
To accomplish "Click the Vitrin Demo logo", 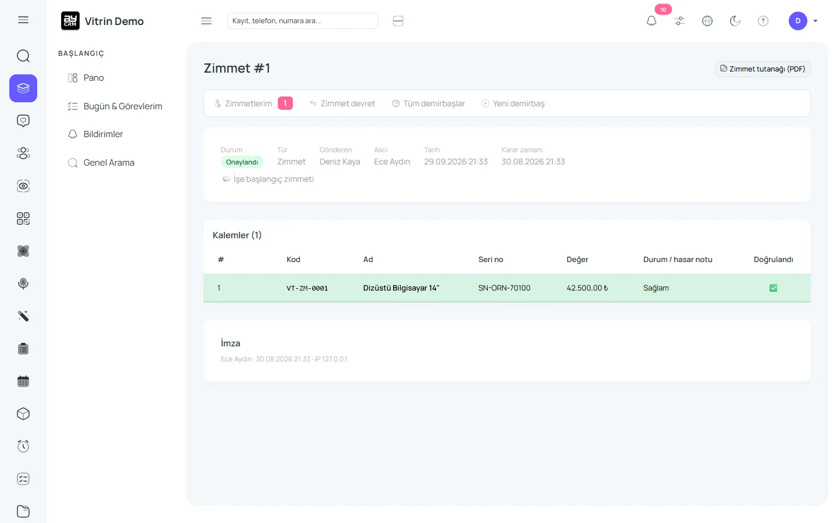I will [x=102, y=21].
